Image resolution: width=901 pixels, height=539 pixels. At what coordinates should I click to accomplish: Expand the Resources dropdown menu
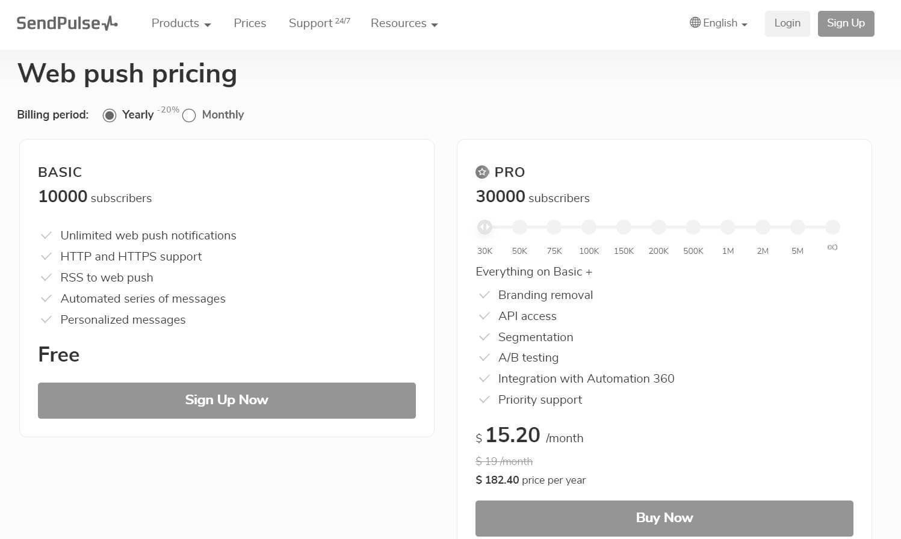pyautogui.click(x=404, y=23)
